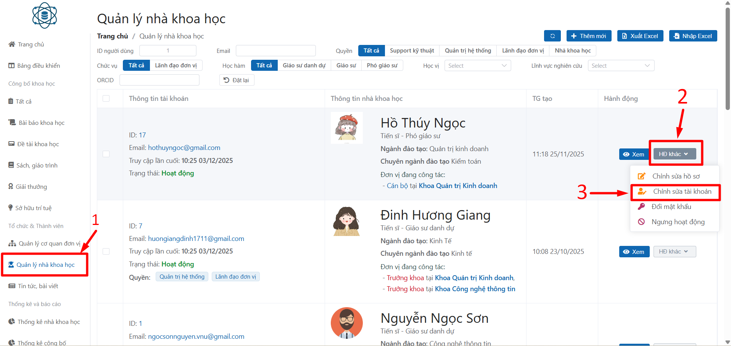Check the row checkbox for Hồ Thúy Ngọc

tap(106, 154)
